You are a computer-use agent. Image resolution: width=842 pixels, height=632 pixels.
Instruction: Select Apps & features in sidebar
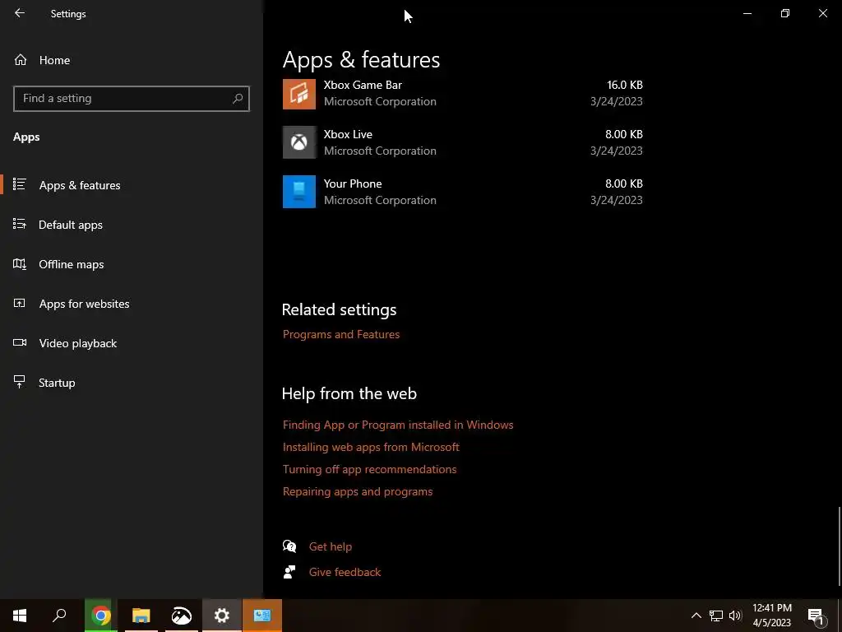(x=80, y=185)
